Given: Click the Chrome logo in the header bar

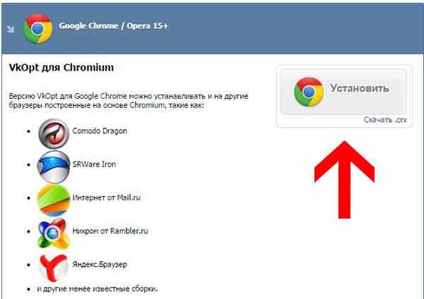Looking at the screenshot, I should [37, 29].
